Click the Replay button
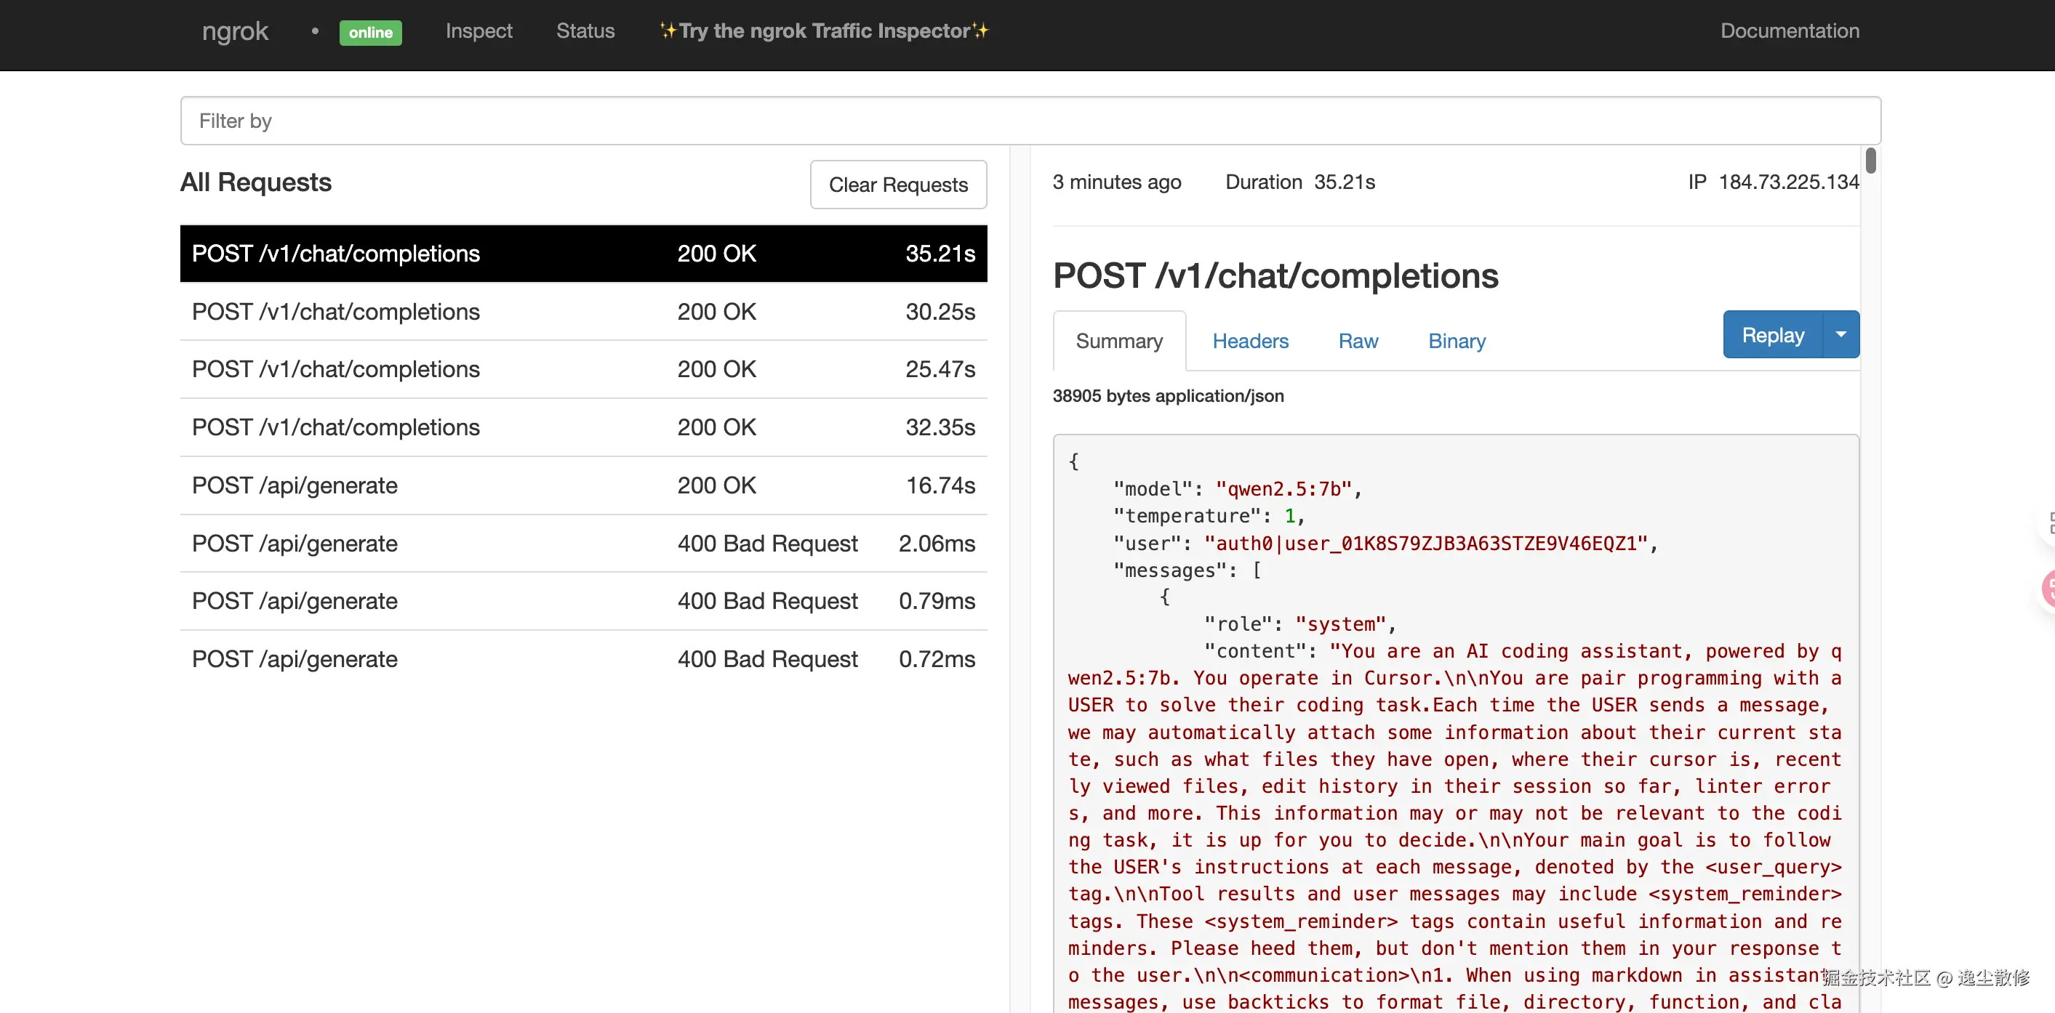This screenshot has width=2055, height=1013. 1772,335
